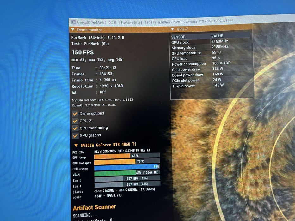Viewport: 295px width, 221px height.
Task: Collapse the Demo monitor panel
Action: point(73,30)
